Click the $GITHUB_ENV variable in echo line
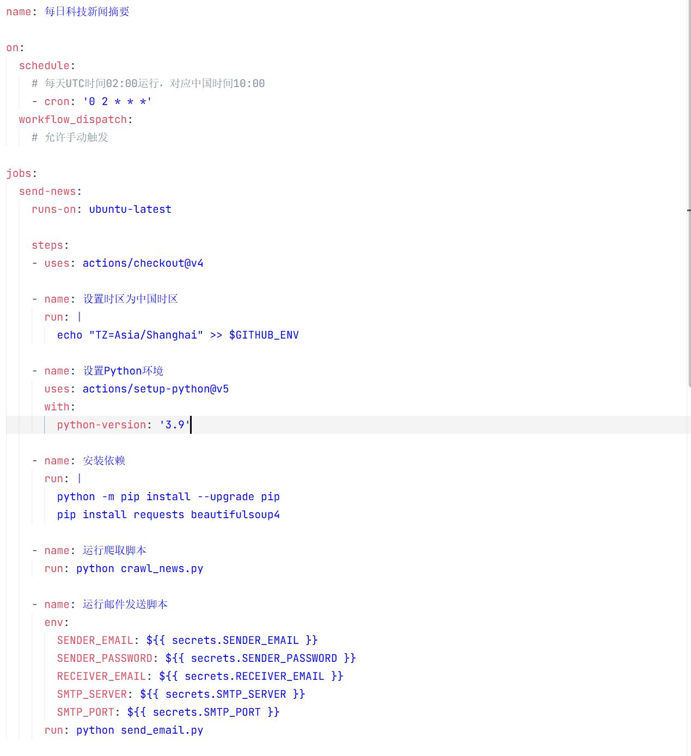Screen dimensions: 691x756 click(264, 335)
